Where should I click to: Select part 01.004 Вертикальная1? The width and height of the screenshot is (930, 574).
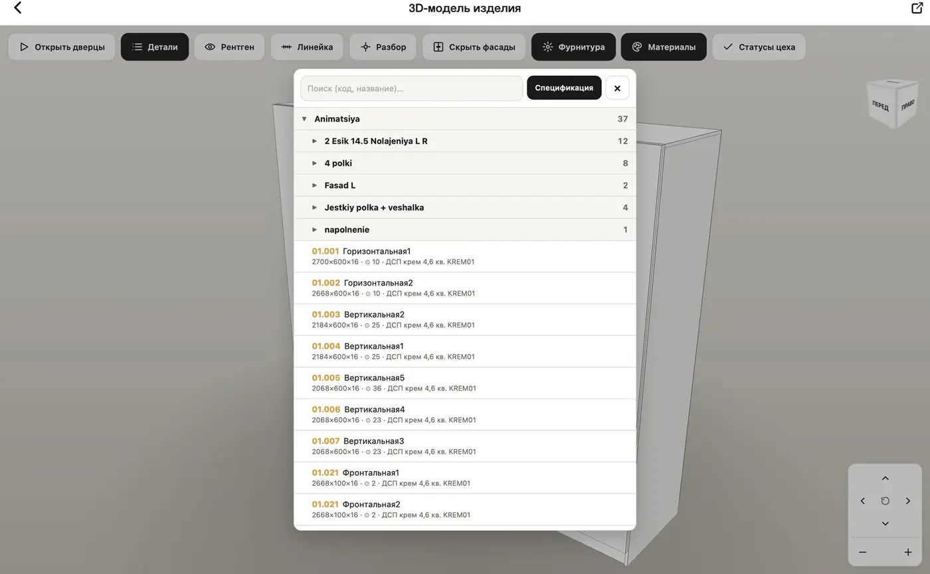pos(465,351)
